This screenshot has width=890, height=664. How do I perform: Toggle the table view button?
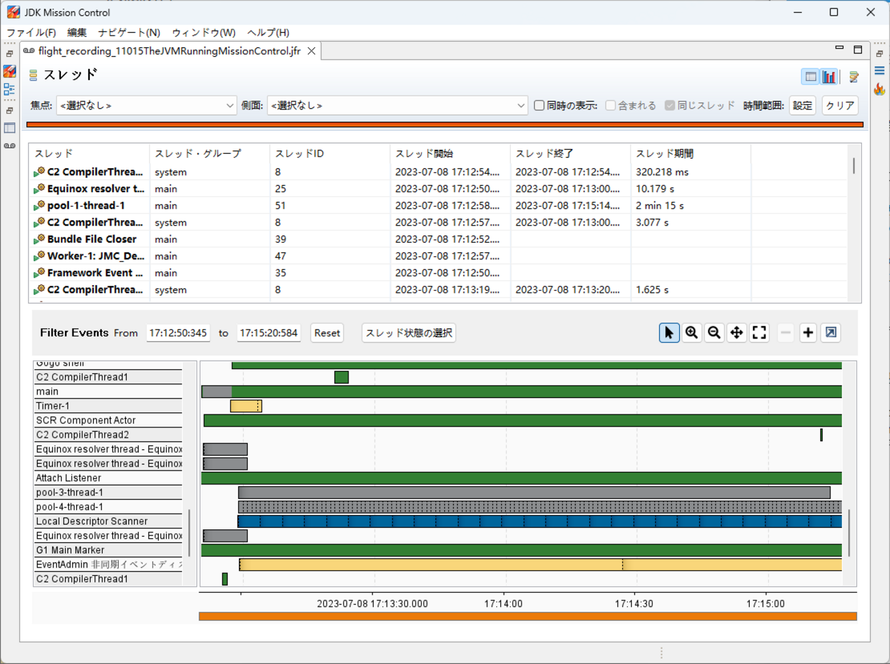click(811, 77)
